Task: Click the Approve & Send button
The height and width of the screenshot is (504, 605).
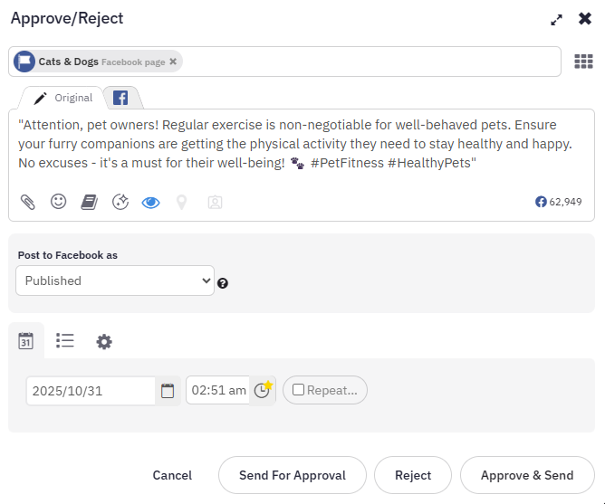Action: pyautogui.click(x=527, y=475)
